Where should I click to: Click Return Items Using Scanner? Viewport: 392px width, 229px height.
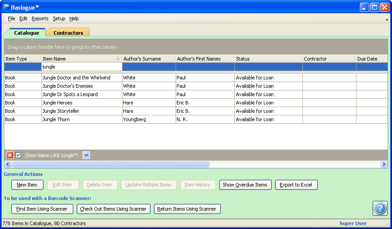pos(187,209)
